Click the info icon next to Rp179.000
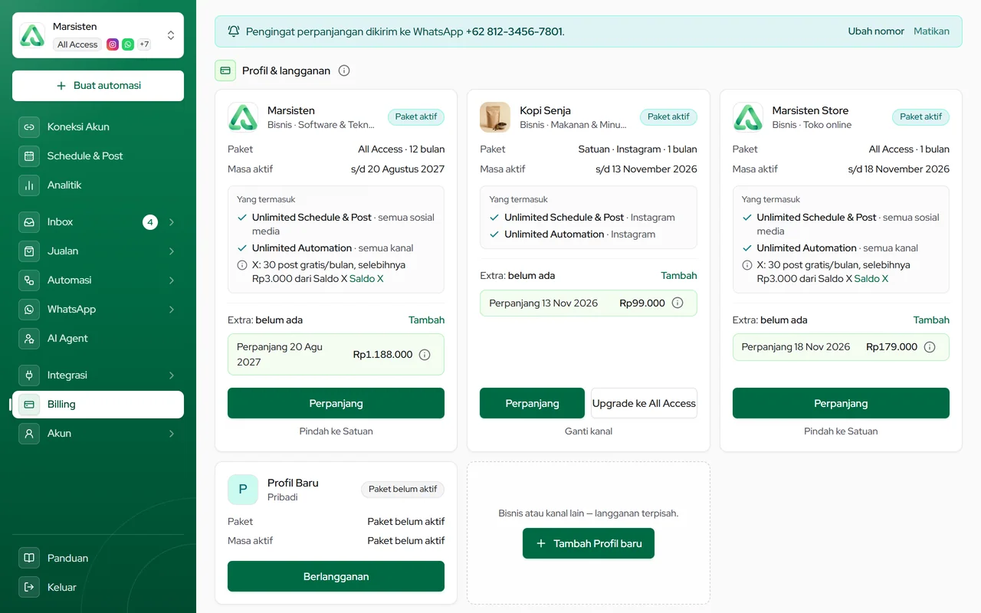981x613 pixels. click(x=930, y=347)
